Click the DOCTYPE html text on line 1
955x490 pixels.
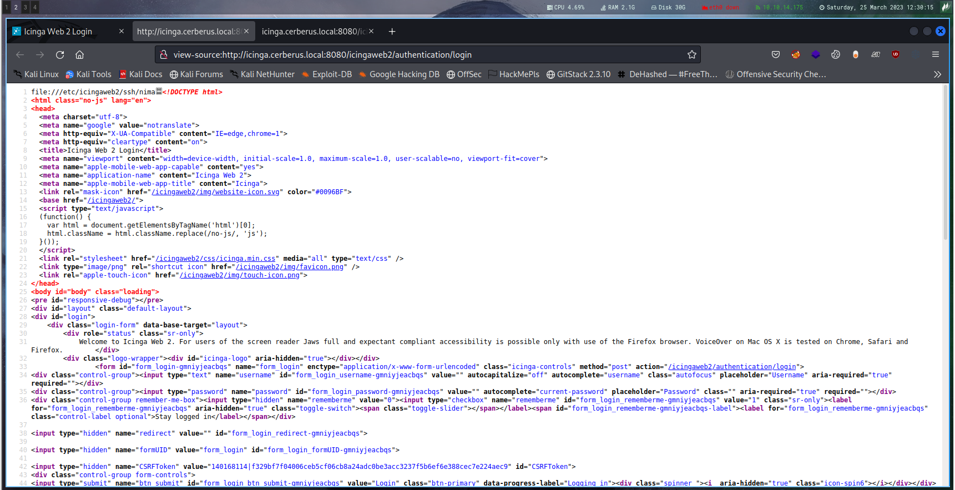[x=193, y=92]
